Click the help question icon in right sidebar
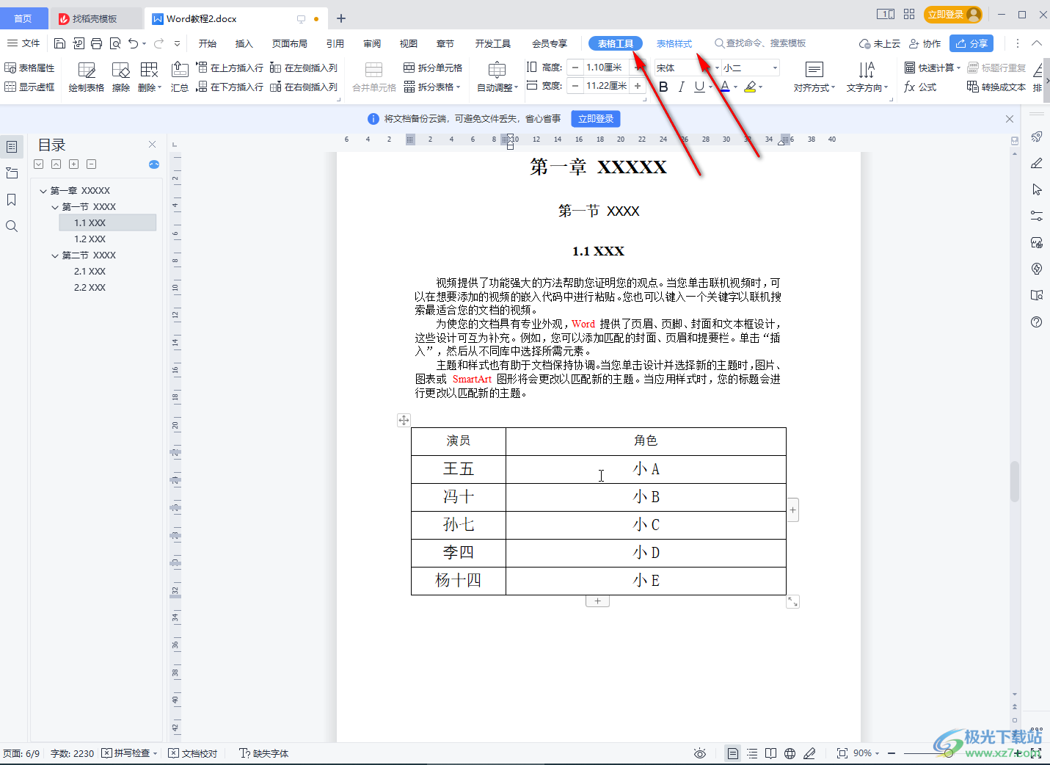This screenshot has height=765, width=1050. click(x=1036, y=322)
